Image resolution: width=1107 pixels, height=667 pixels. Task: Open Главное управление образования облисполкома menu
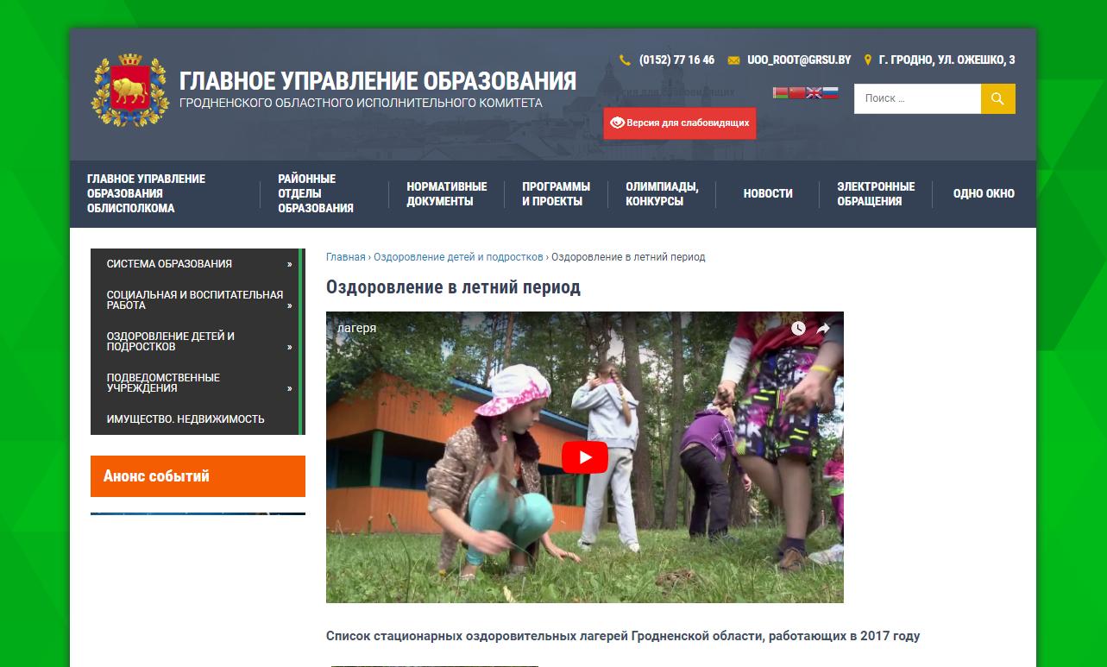pos(146,193)
